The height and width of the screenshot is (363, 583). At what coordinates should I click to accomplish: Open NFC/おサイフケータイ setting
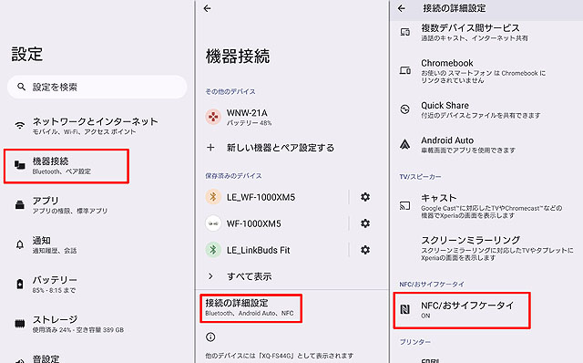(x=462, y=310)
